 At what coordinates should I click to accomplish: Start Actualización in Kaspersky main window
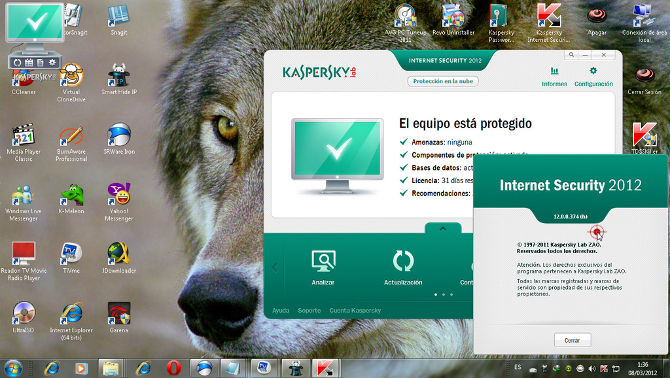click(x=403, y=267)
